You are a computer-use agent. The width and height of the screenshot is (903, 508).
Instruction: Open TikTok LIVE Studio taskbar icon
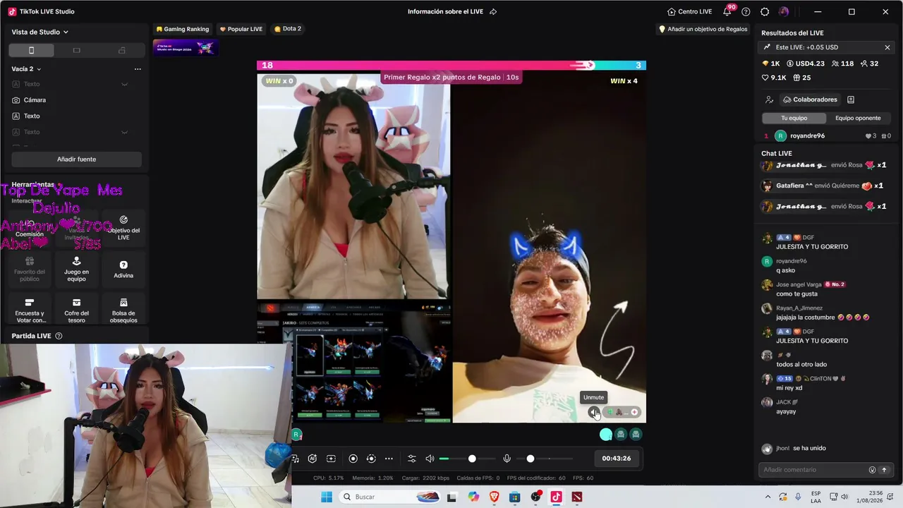(556, 497)
